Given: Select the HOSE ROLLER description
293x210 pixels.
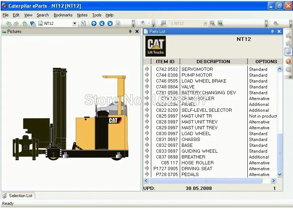Looking at the screenshot, I should pos(198,163).
